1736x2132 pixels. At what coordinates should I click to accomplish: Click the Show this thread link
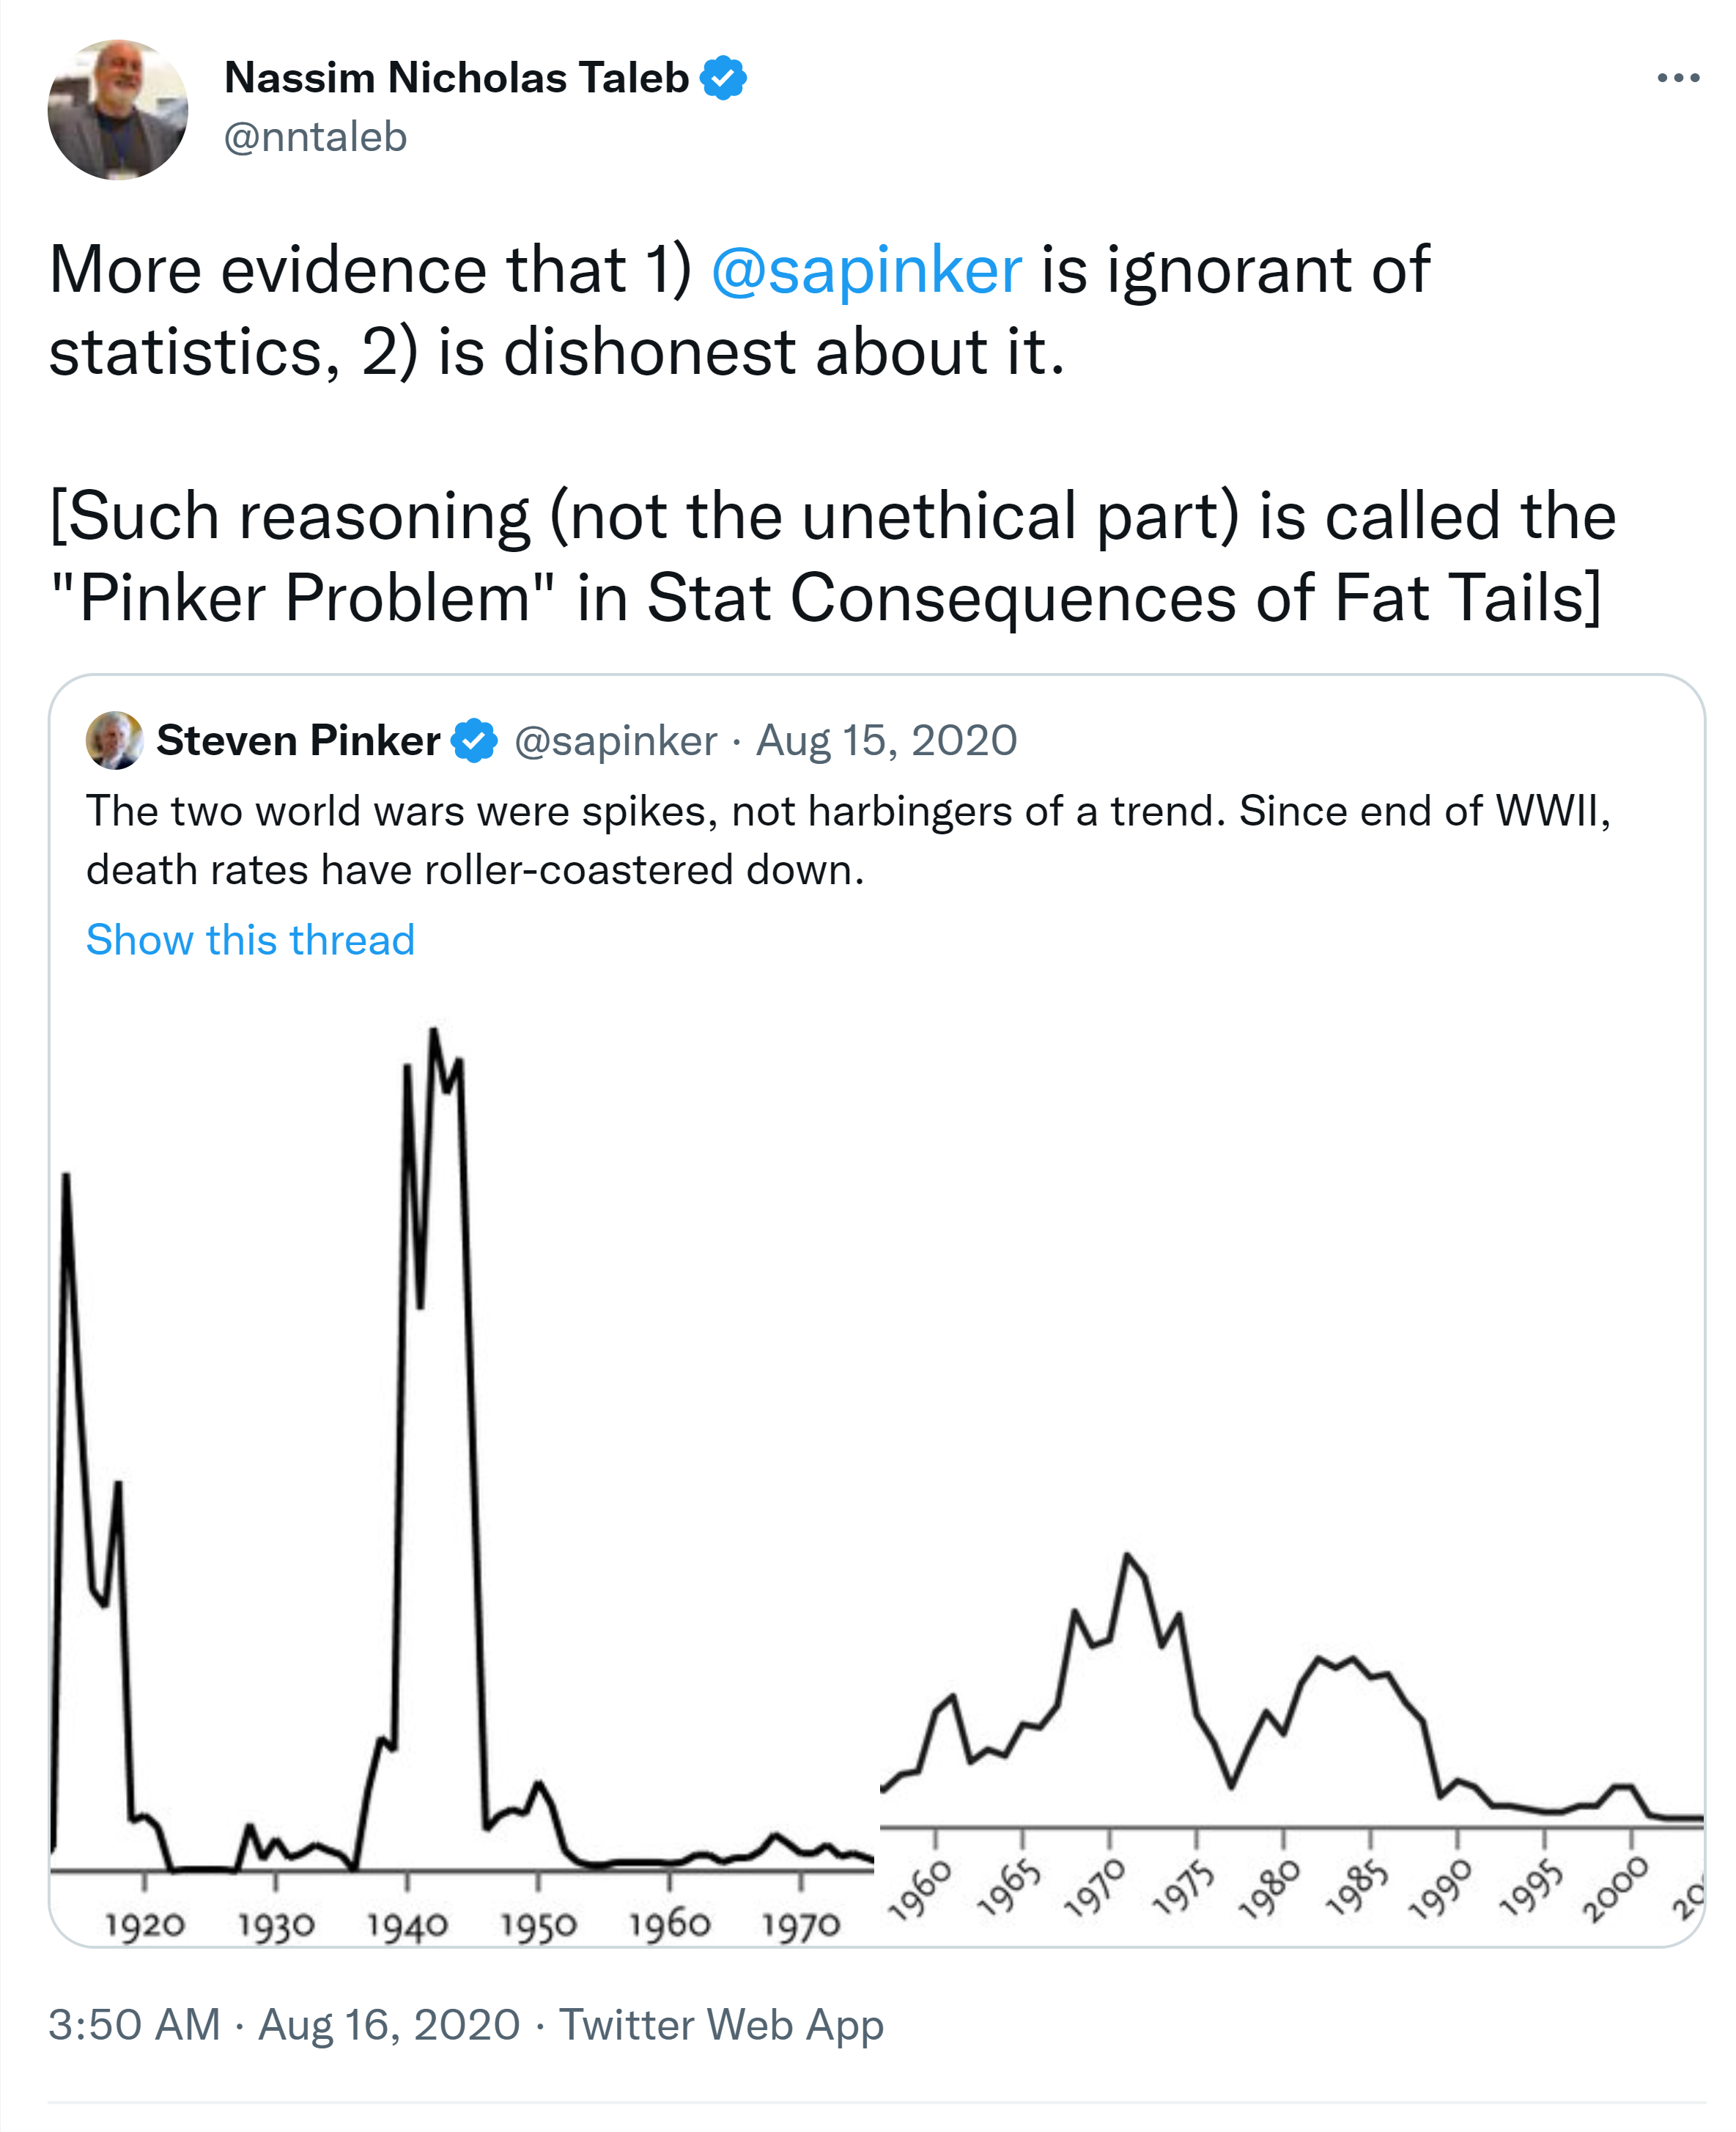250,939
